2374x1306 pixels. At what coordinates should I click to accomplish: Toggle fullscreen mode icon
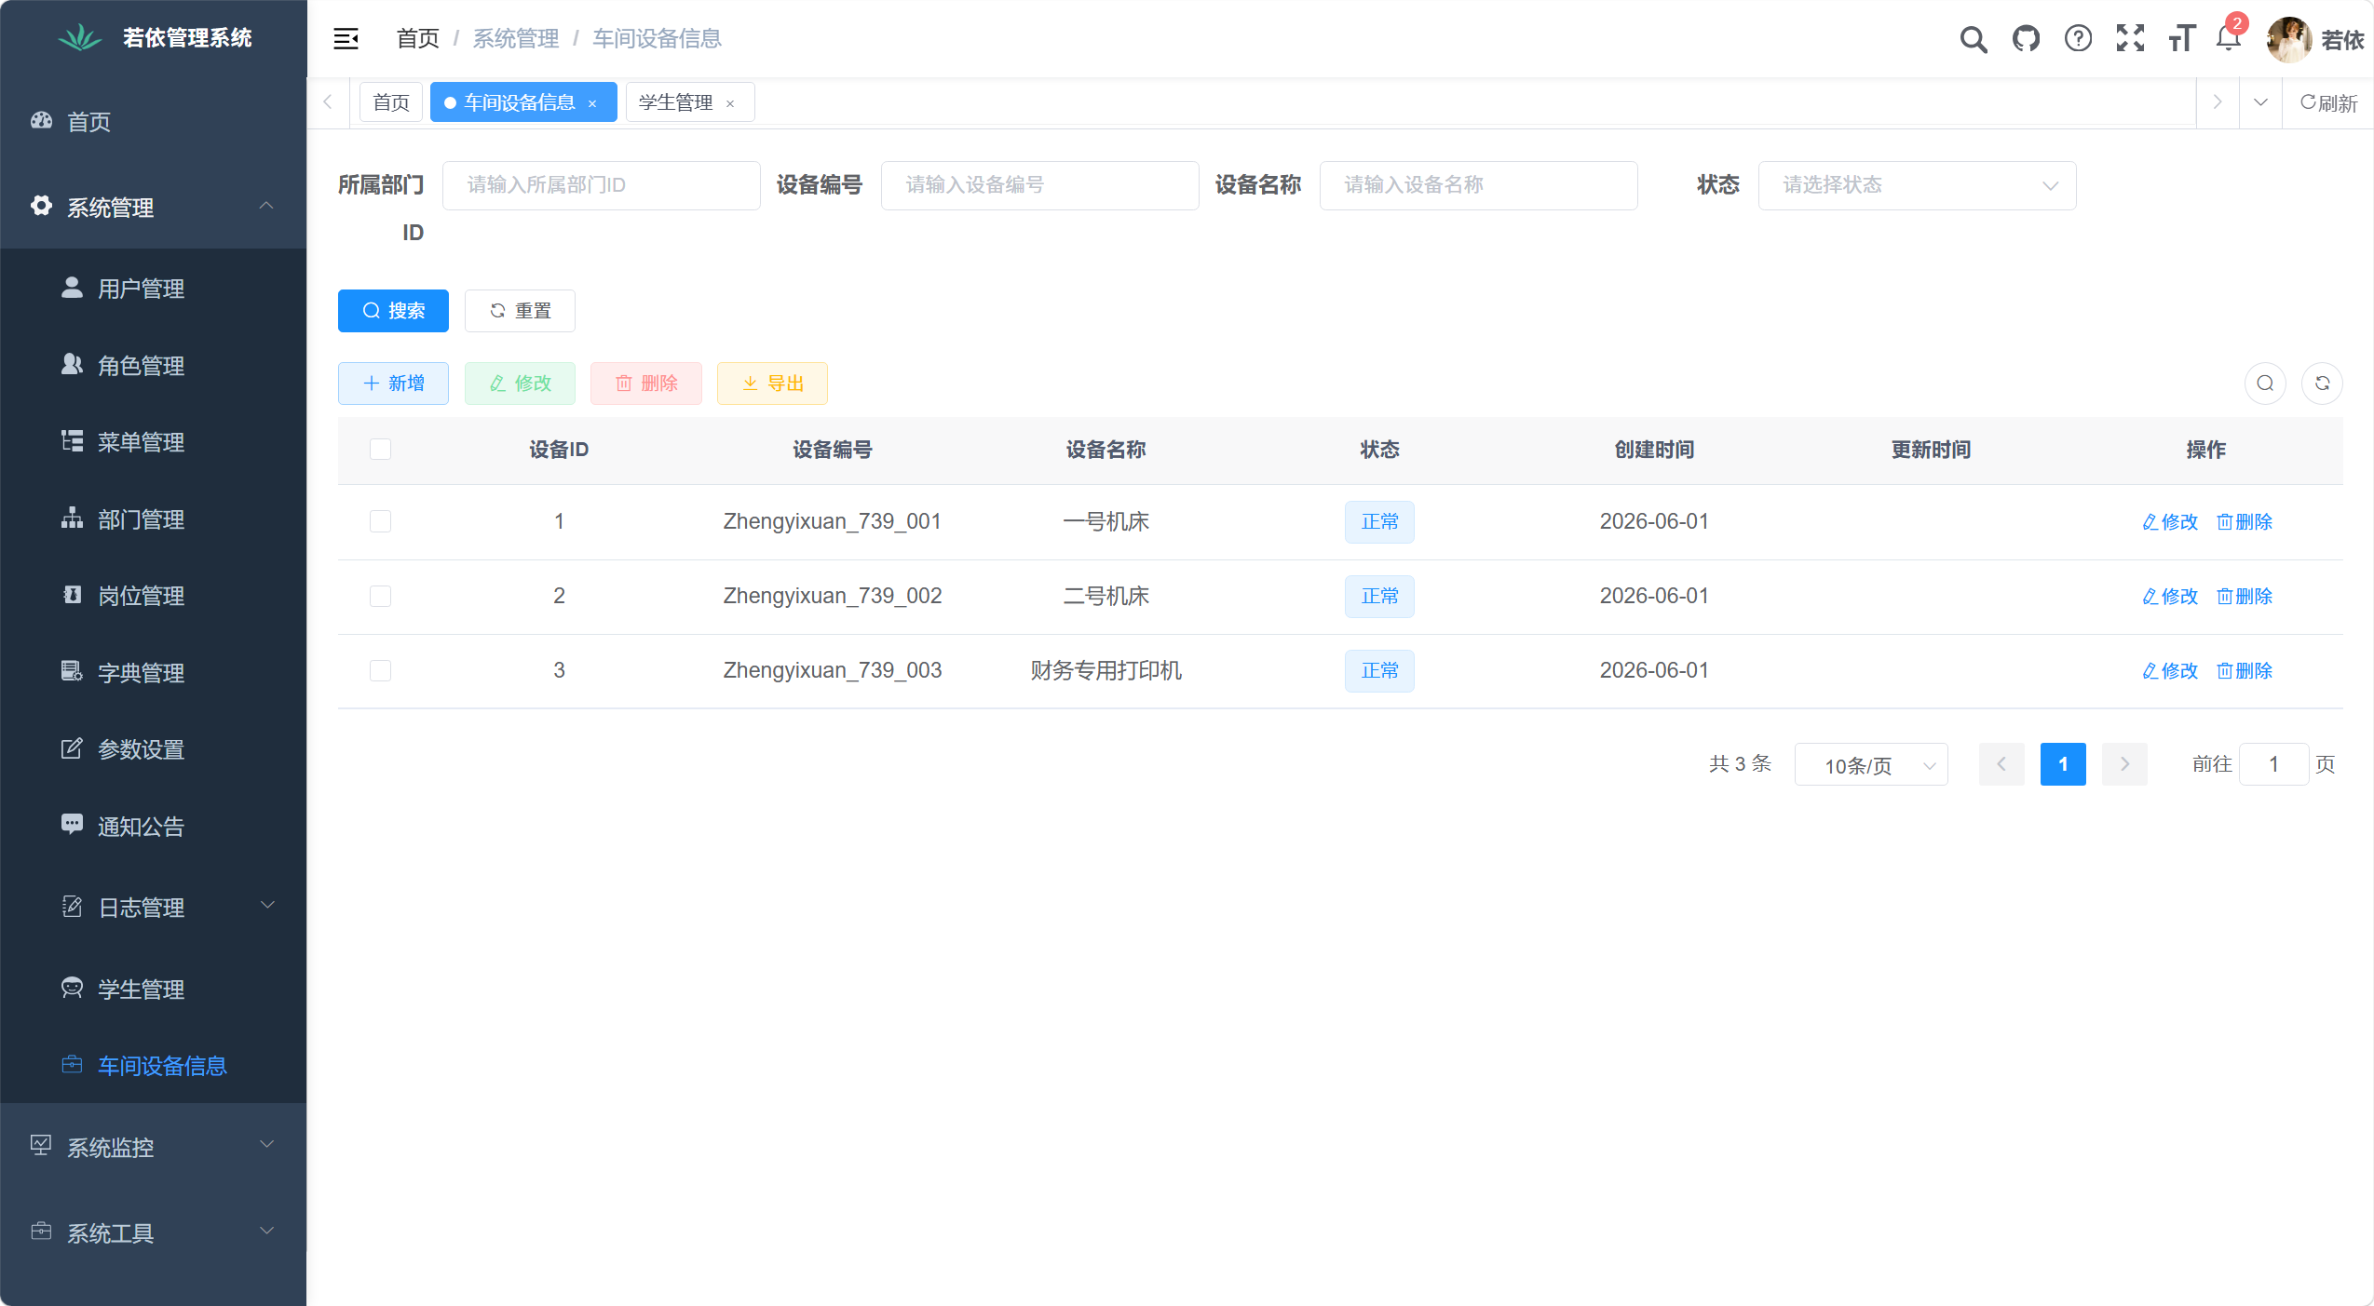(x=2130, y=39)
